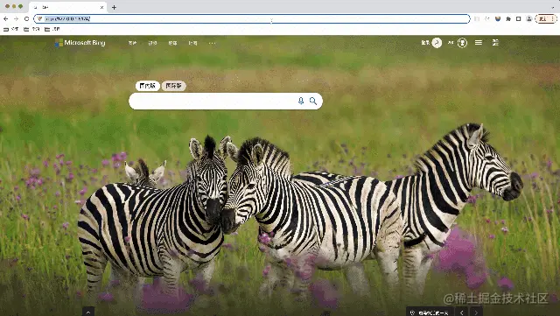Show the next background image

coord(476,312)
